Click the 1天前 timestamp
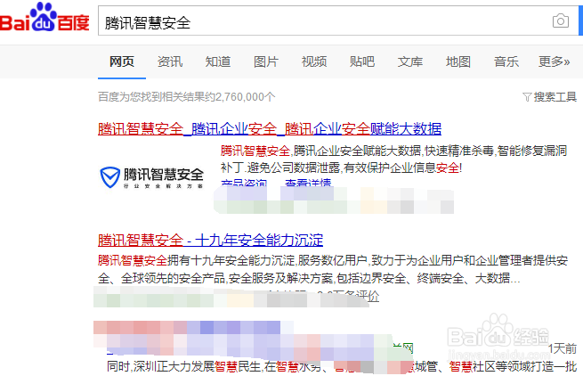583x376 pixels. (563, 348)
